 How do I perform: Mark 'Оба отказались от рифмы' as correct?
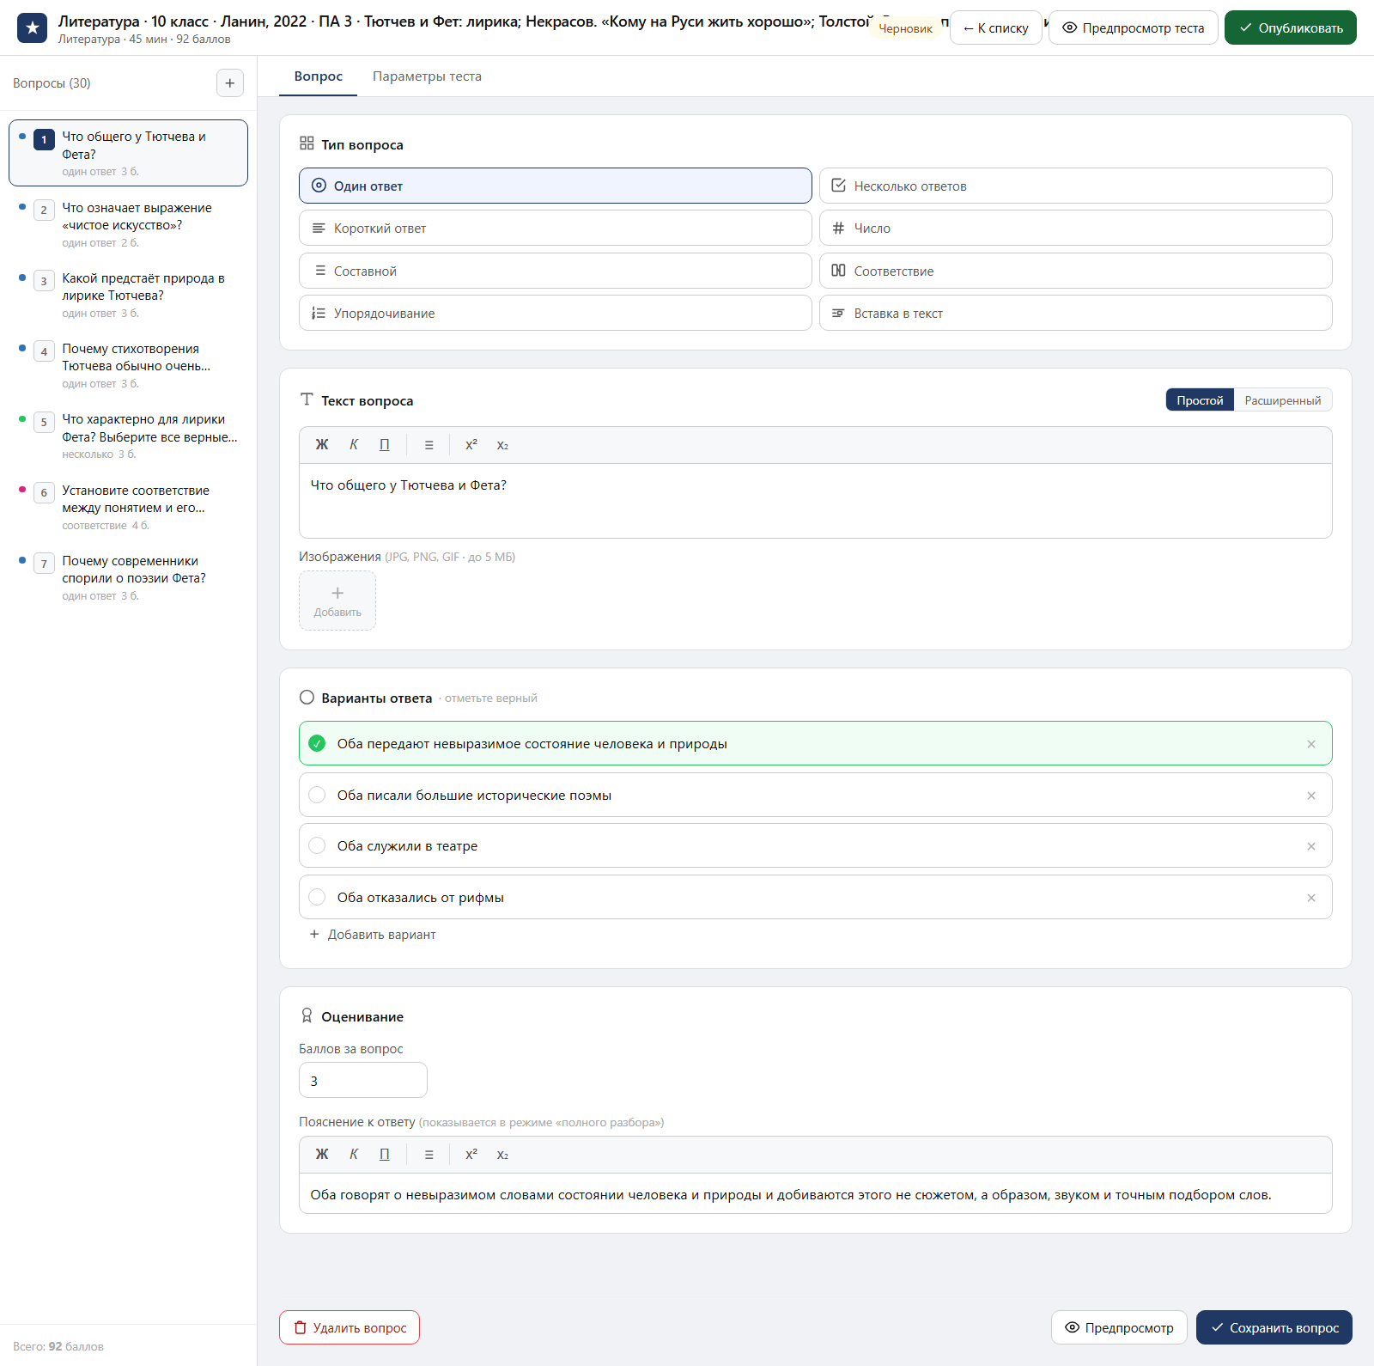(x=317, y=898)
